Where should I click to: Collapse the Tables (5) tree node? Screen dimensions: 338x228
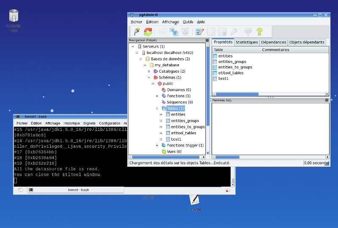point(157,109)
